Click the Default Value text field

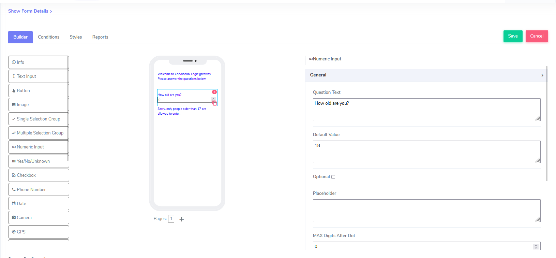tap(426, 152)
